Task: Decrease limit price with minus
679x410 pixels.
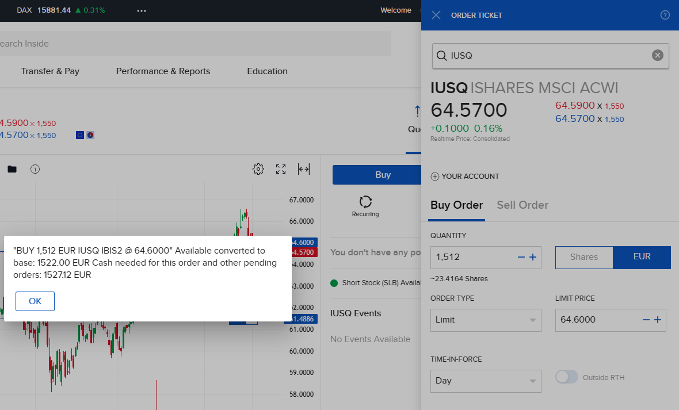Action: [x=646, y=320]
